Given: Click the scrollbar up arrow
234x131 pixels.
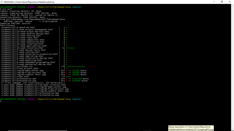Looking at the screenshot, I should click(232, 5).
